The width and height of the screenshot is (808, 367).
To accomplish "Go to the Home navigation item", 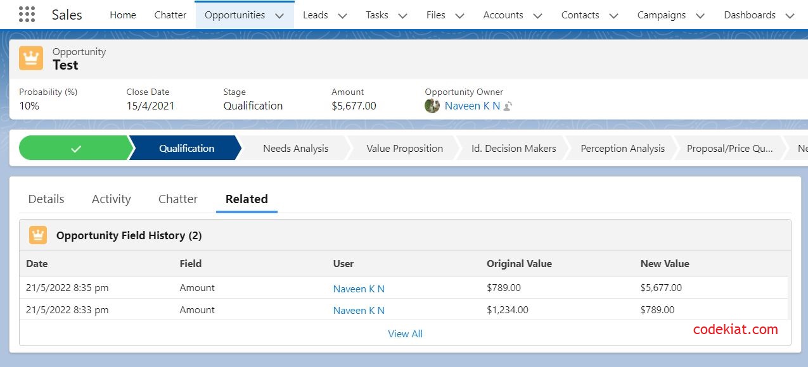I will [x=123, y=15].
